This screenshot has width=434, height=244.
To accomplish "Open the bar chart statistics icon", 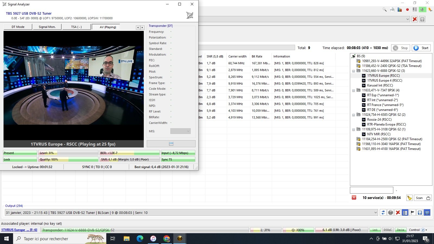I will tap(400, 10).
